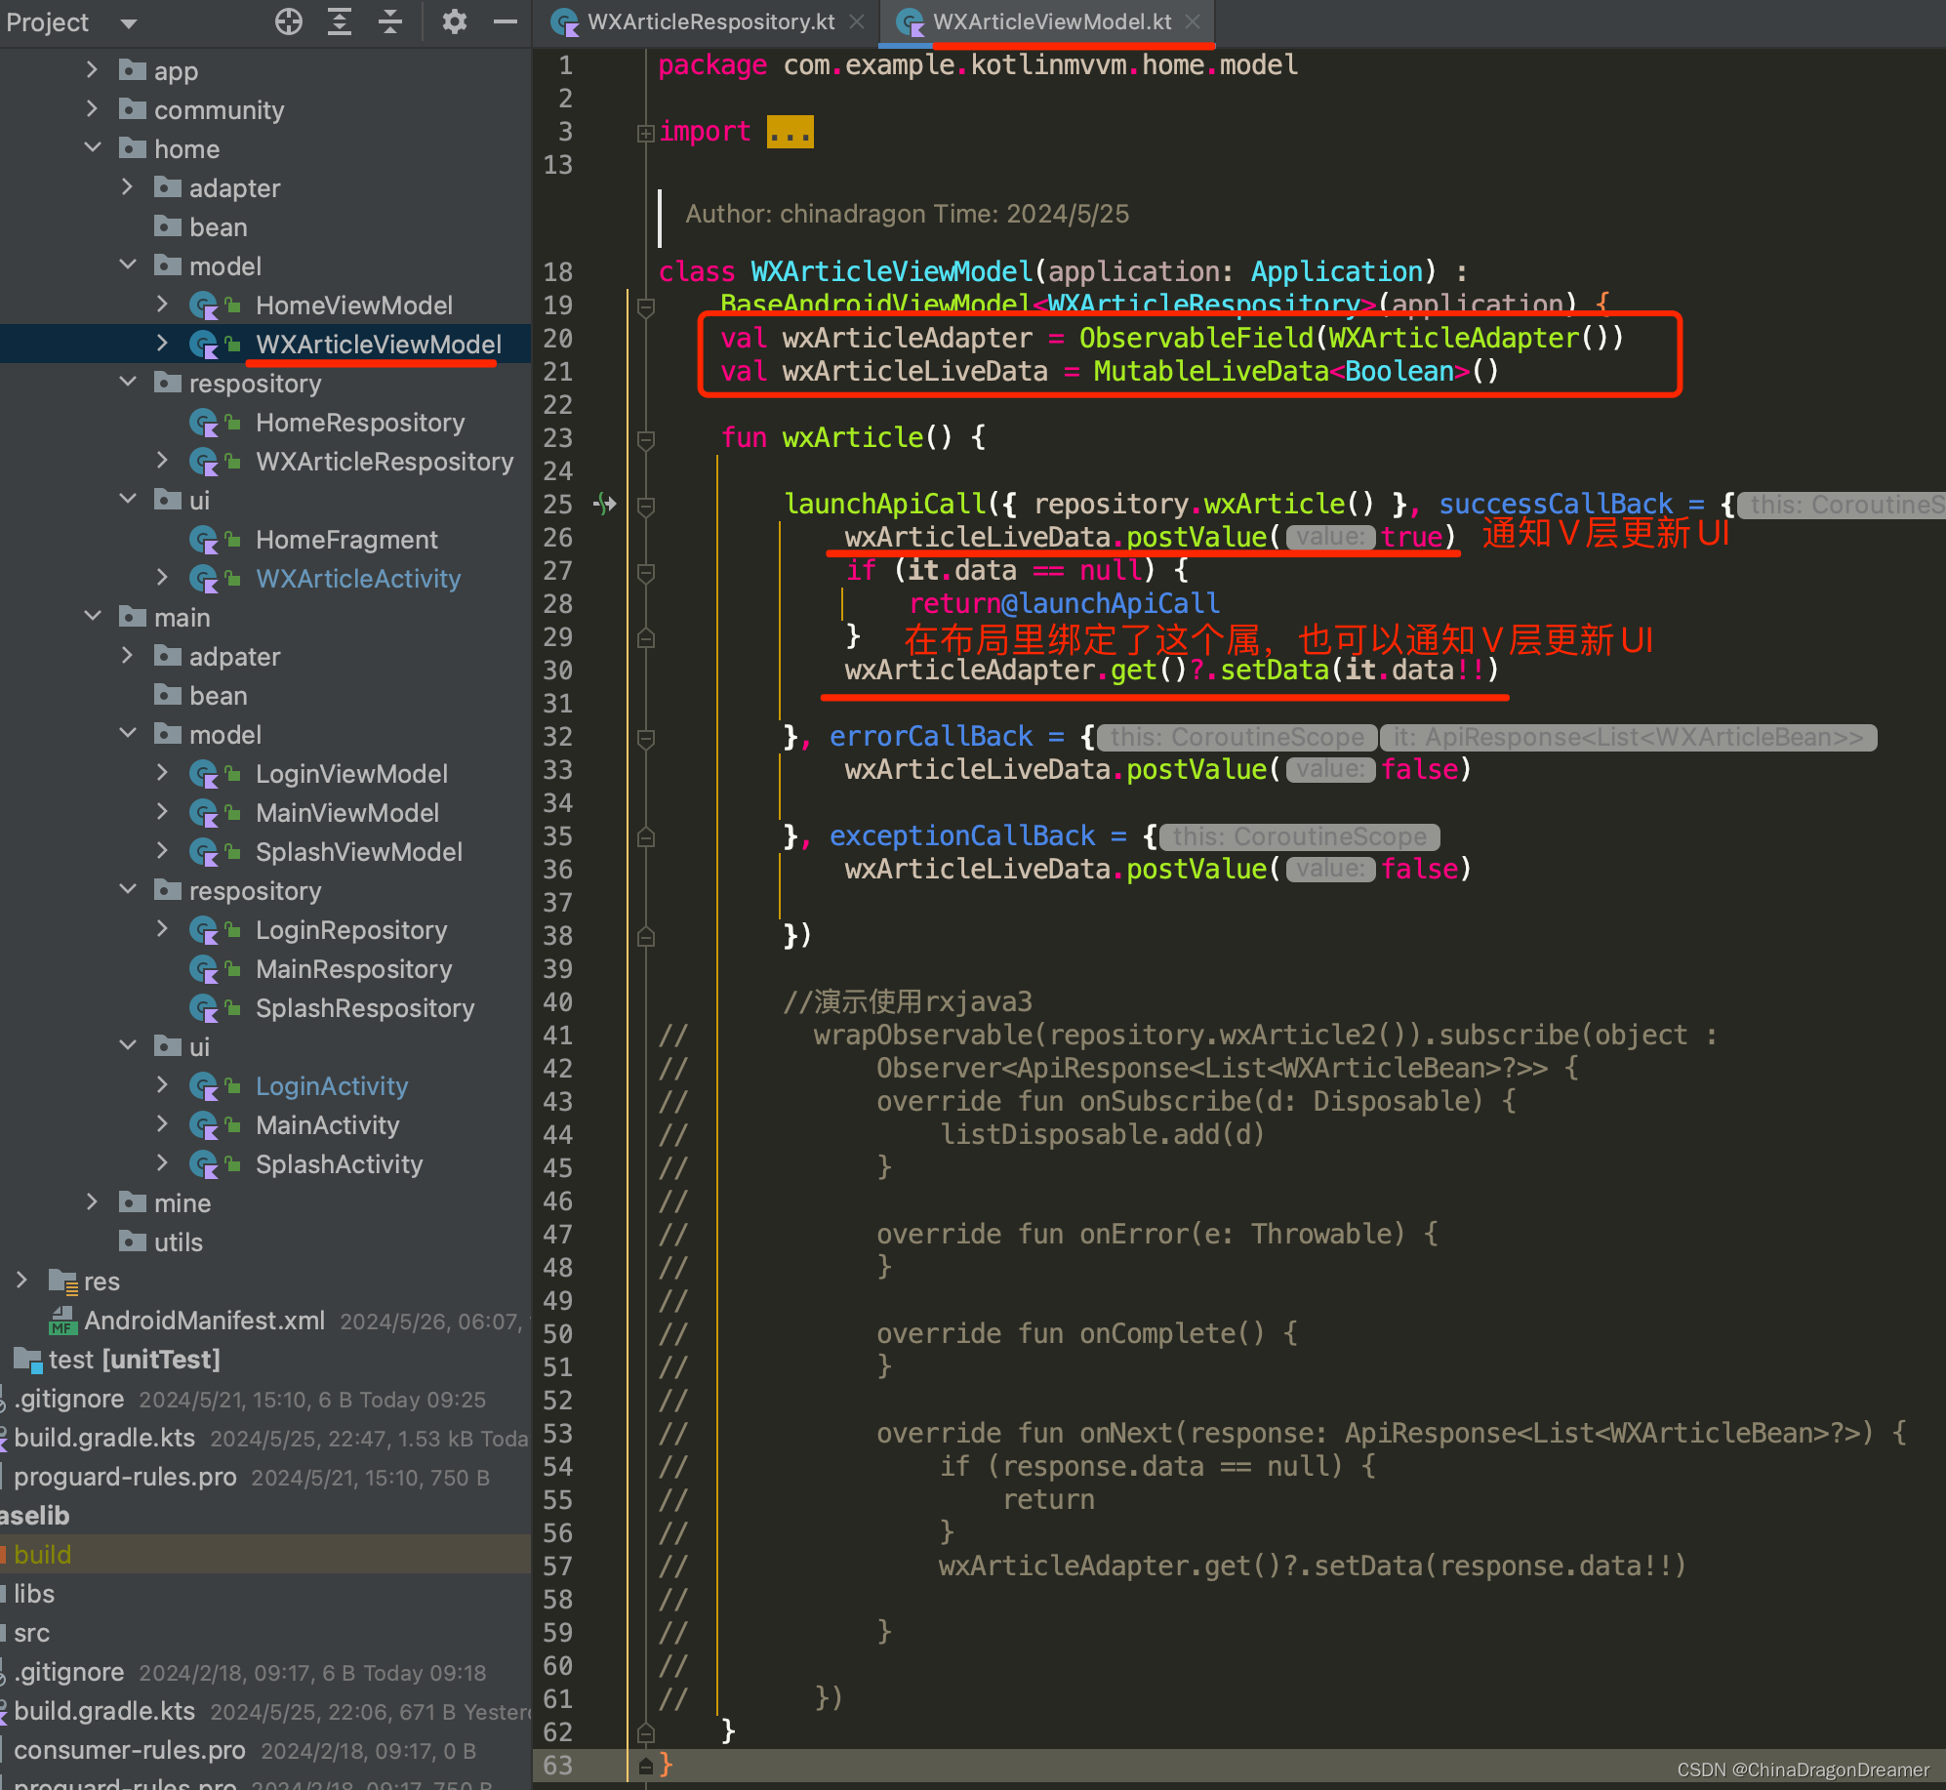Select the test [unitTest] node
The width and height of the screenshot is (1946, 1790).
pyautogui.click(x=133, y=1359)
